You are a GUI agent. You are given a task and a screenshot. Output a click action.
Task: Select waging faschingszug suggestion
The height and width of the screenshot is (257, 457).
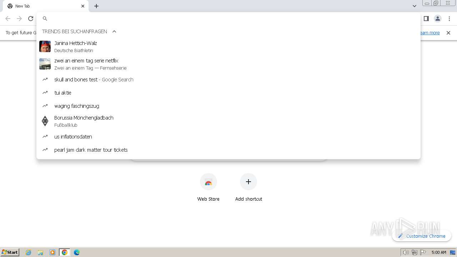(x=228, y=106)
